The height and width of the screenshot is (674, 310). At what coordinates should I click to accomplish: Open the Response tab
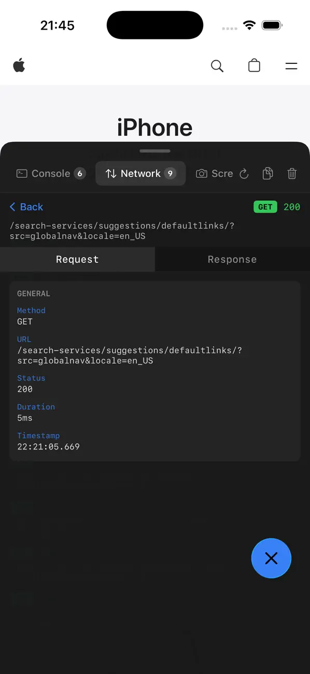pyautogui.click(x=232, y=259)
